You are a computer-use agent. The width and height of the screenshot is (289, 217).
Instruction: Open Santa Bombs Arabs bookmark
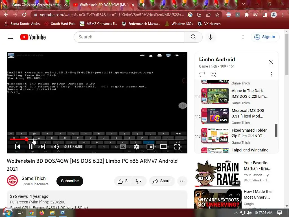pyautogui.click(x=22, y=24)
